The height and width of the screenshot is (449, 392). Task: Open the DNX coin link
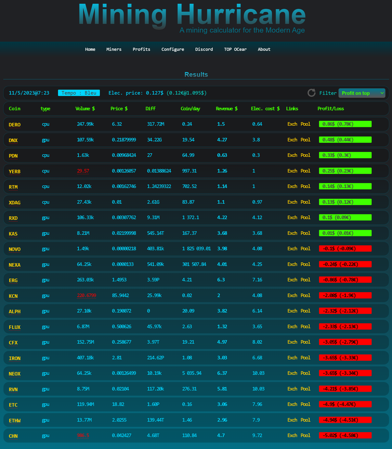pyautogui.click(x=13, y=140)
